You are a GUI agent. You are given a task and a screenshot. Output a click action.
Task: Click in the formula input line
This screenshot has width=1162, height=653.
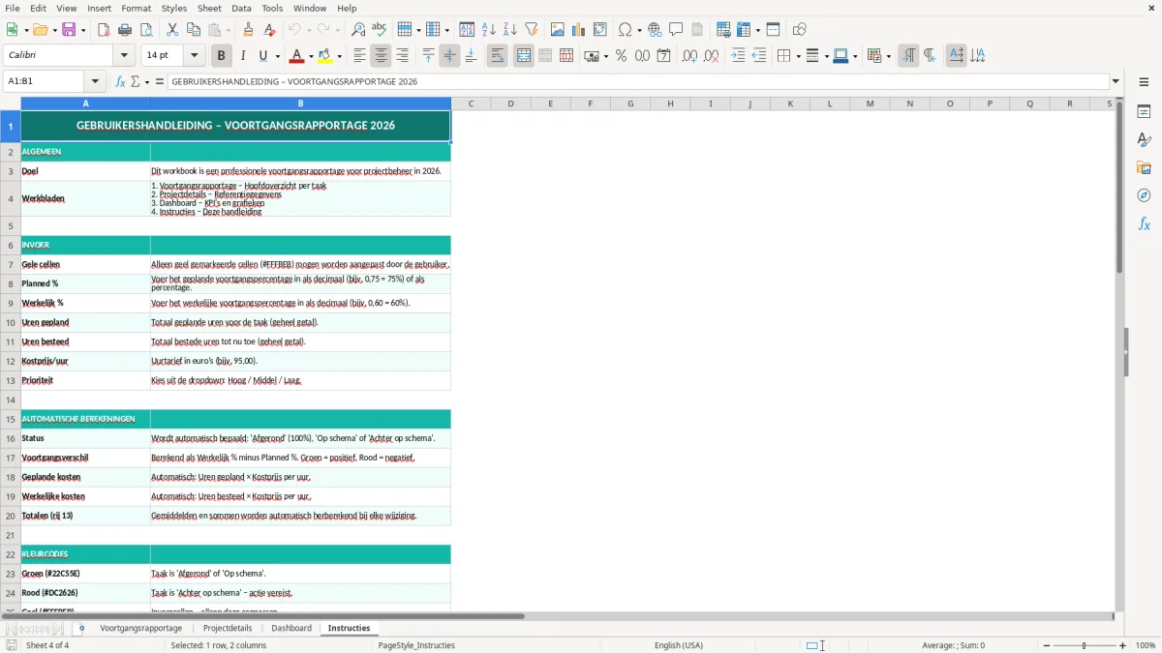[638, 81]
